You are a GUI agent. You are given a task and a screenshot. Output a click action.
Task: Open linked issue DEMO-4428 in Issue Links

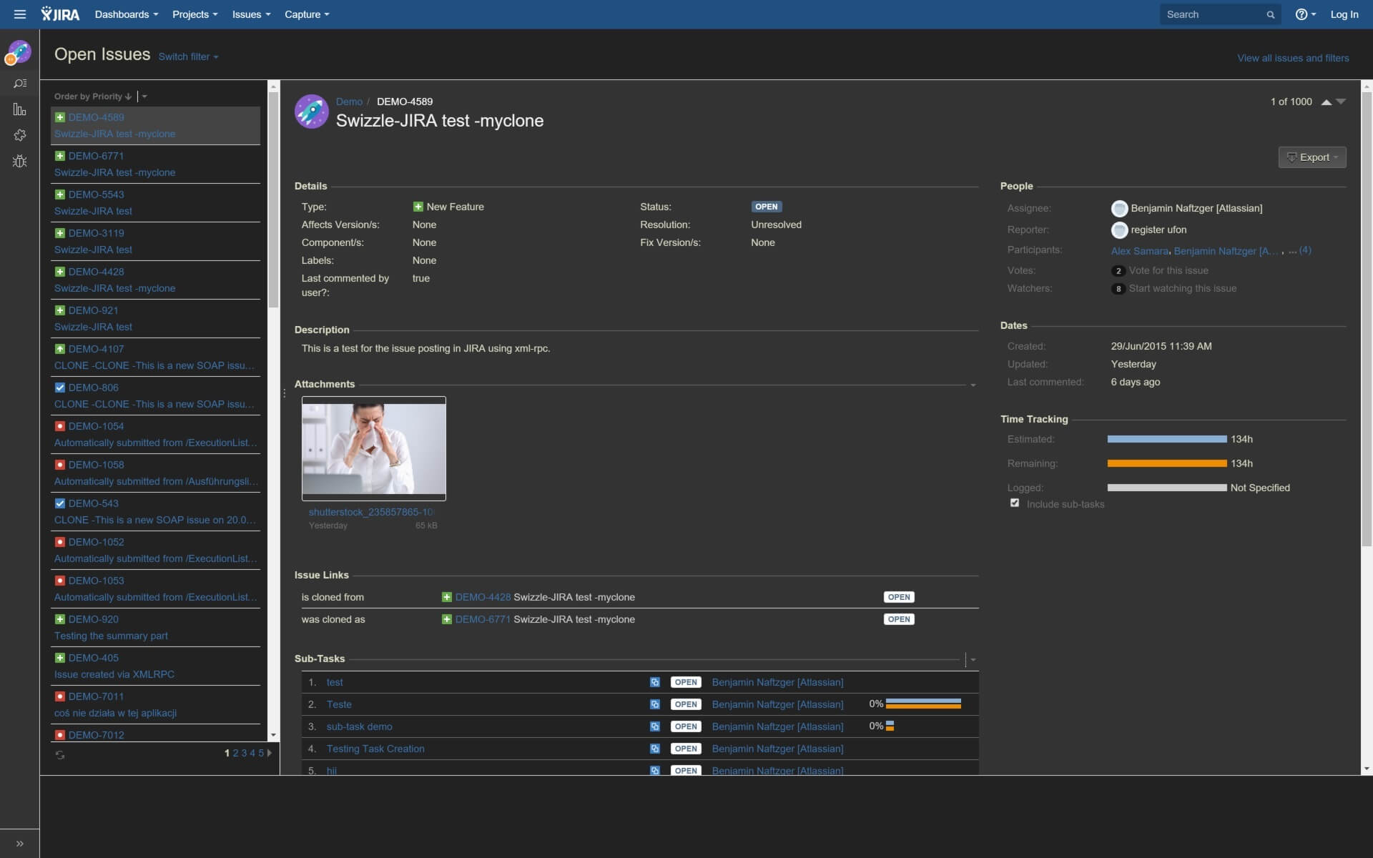tap(483, 597)
